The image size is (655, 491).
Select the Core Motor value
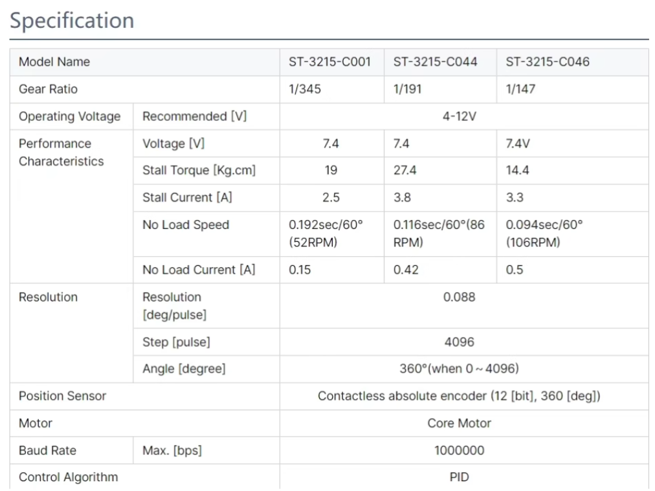pyautogui.click(x=459, y=423)
